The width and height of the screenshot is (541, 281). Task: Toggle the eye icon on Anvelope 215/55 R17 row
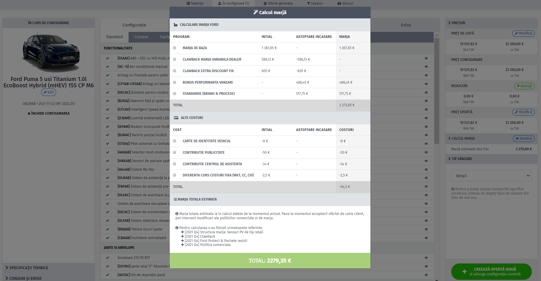point(426,258)
